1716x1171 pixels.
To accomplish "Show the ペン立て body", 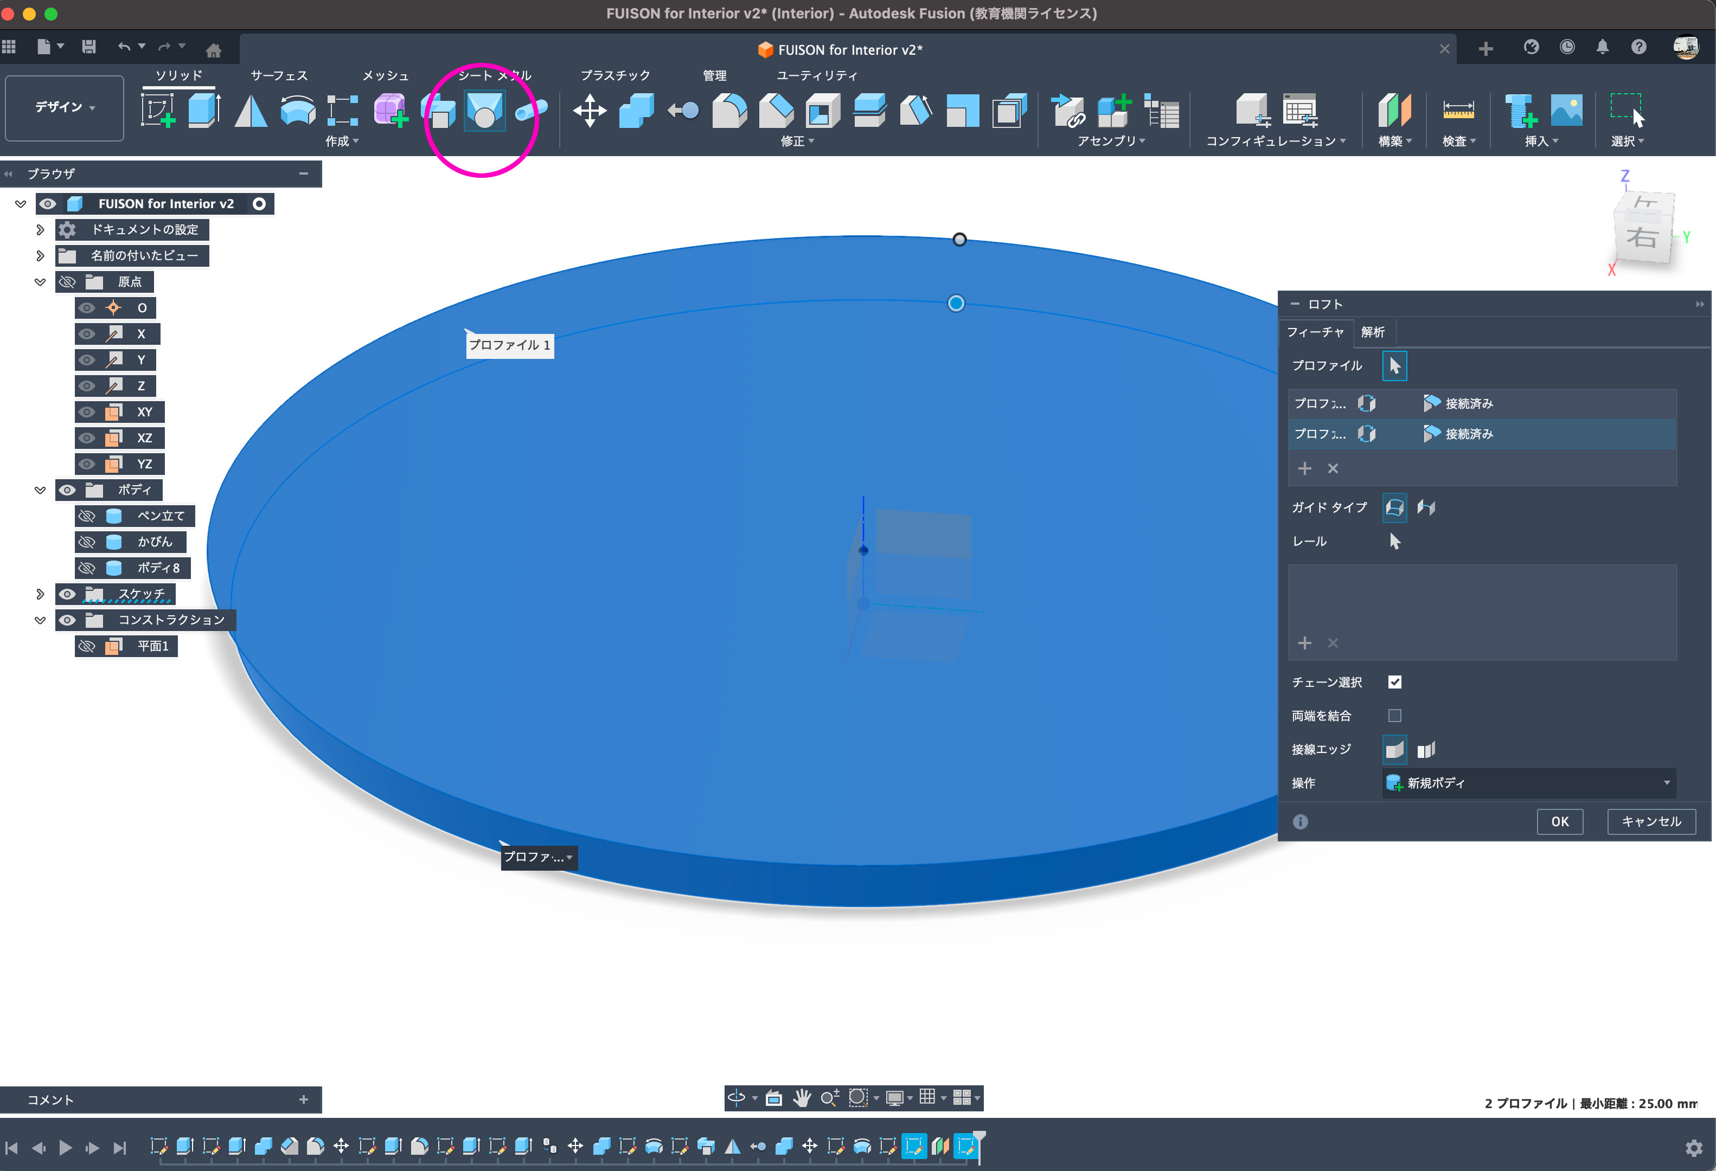I will click(x=87, y=516).
